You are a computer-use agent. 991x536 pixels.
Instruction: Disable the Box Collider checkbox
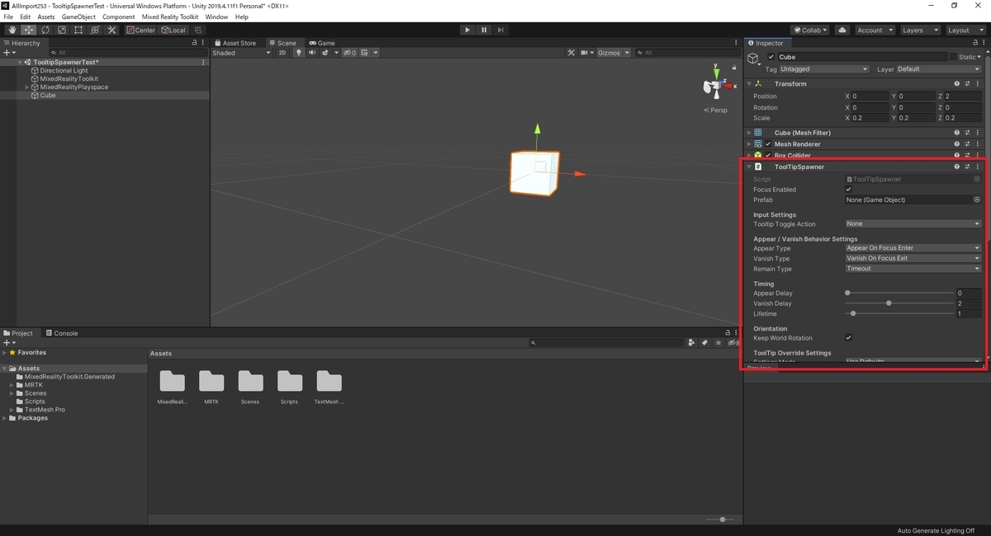pos(768,155)
